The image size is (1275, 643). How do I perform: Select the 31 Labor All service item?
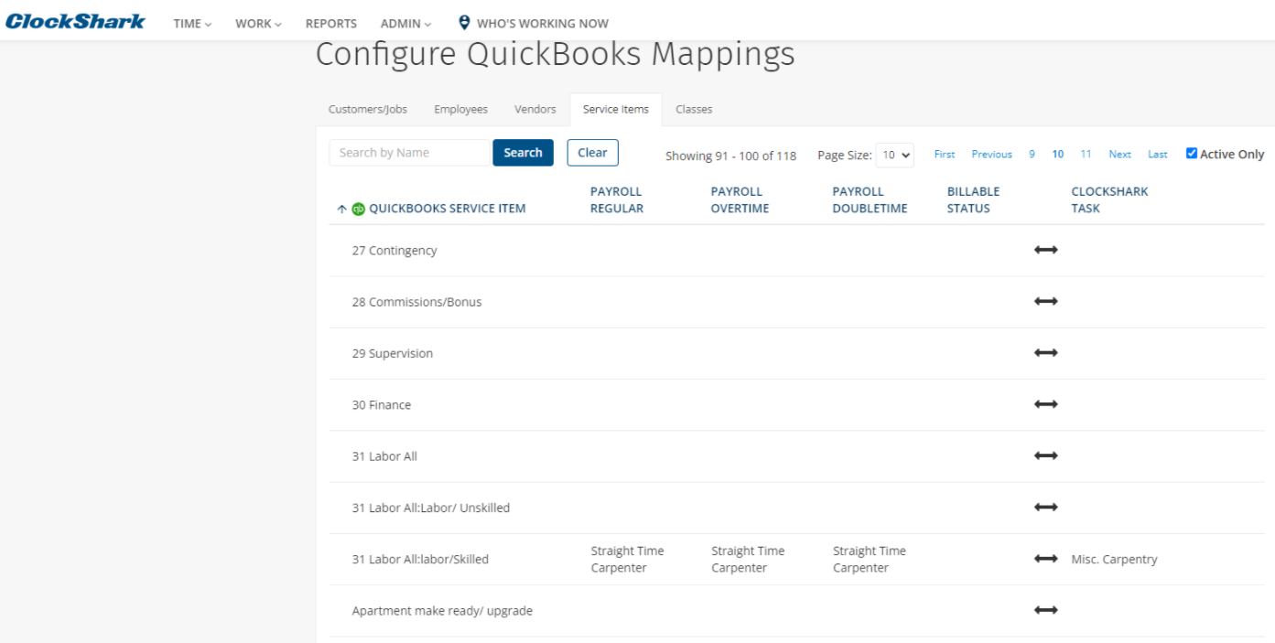coord(384,456)
